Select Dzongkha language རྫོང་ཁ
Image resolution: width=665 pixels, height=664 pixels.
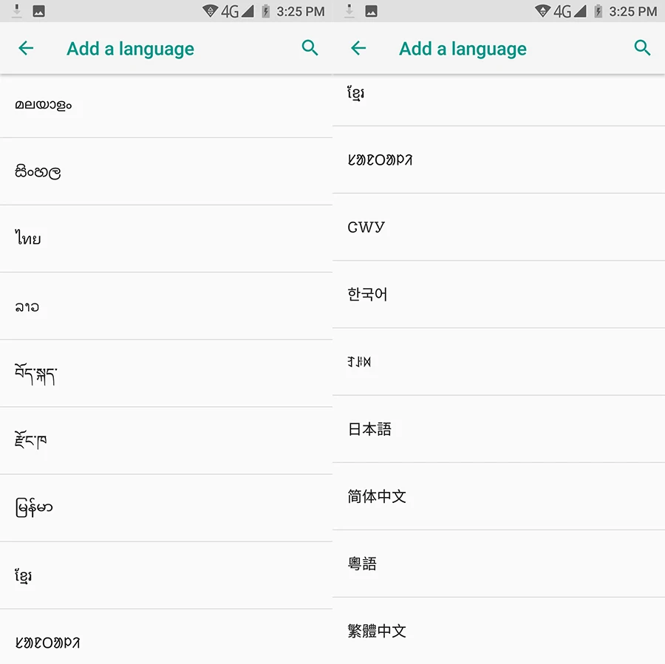tap(166, 440)
